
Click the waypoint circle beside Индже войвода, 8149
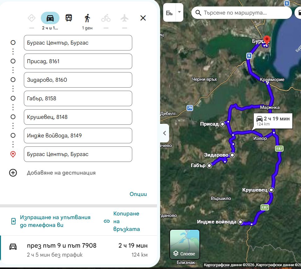[x=13, y=136]
